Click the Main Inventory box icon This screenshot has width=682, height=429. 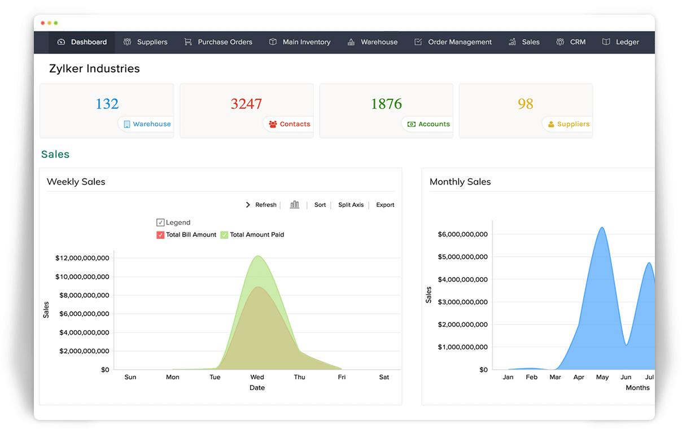[x=273, y=42]
